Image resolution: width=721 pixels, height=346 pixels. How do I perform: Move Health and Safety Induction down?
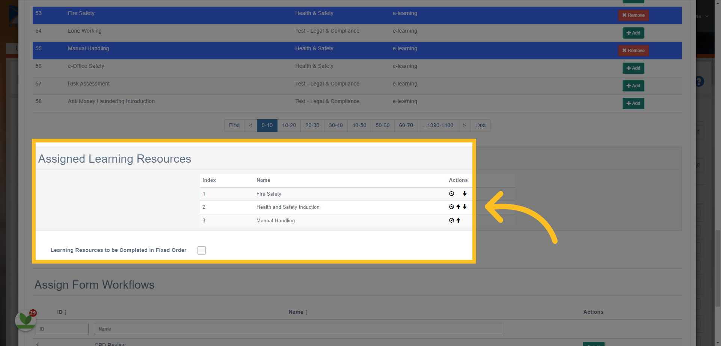click(465, 207)
